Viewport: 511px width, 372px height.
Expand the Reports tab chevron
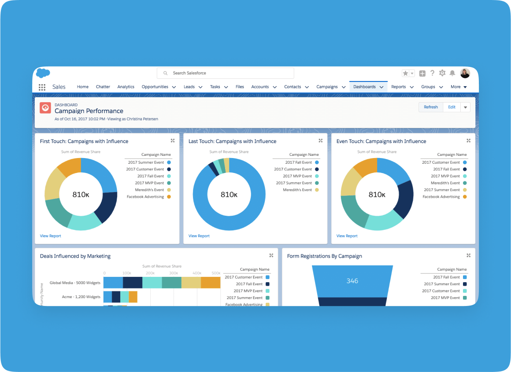pos(412,87)
